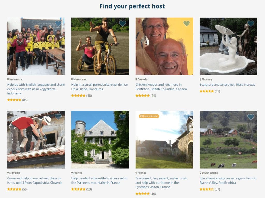The width and height of the screenshot is (265, 198).
Task: Open Istria retreat place listing title
Action: point(35,180)
